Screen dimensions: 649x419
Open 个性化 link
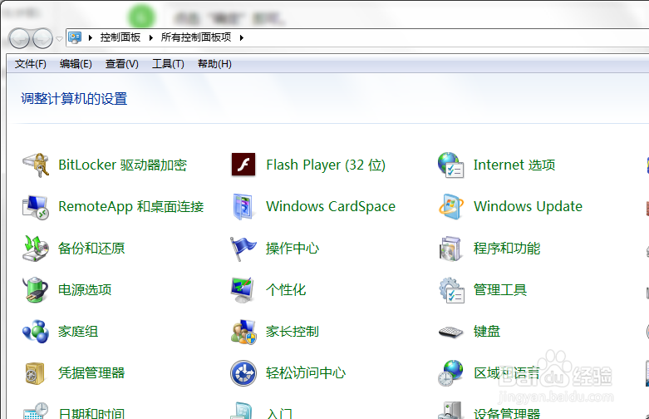point(286,289)
